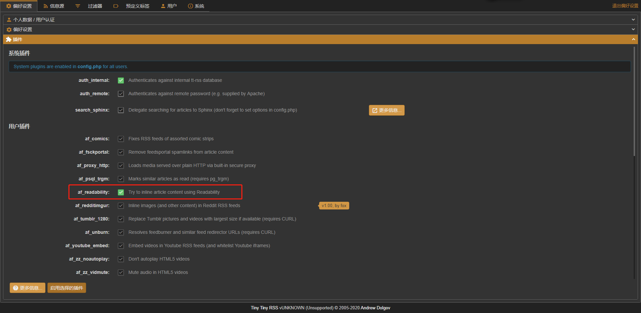This screenshot has width=641, height=313.
Task: Click the label tag icon beside 预定义标签
Action: coord(116,6)
